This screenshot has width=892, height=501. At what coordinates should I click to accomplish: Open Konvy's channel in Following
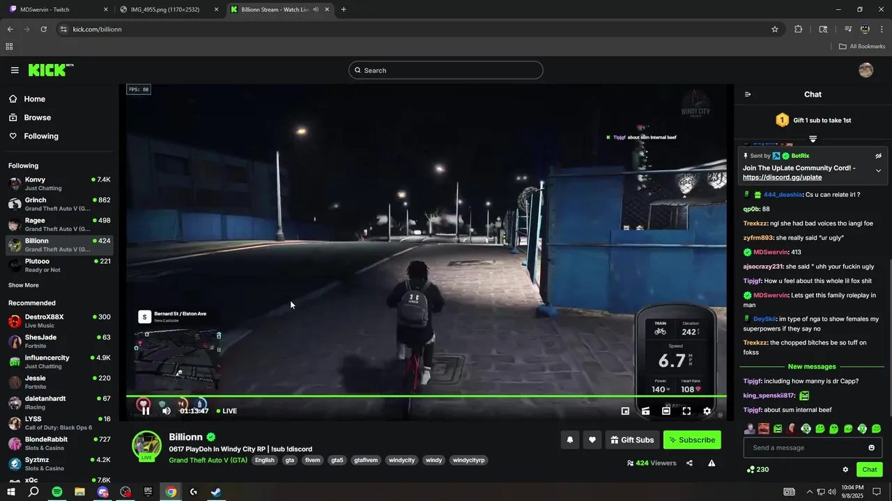(59, 184)
